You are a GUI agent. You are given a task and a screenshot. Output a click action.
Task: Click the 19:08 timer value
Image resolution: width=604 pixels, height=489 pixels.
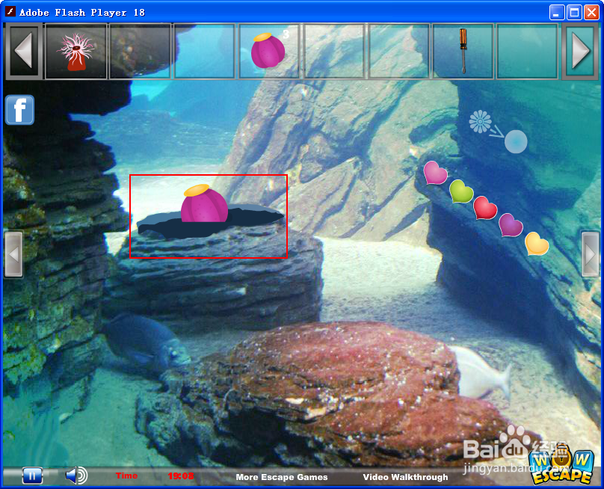coord(181,476)
